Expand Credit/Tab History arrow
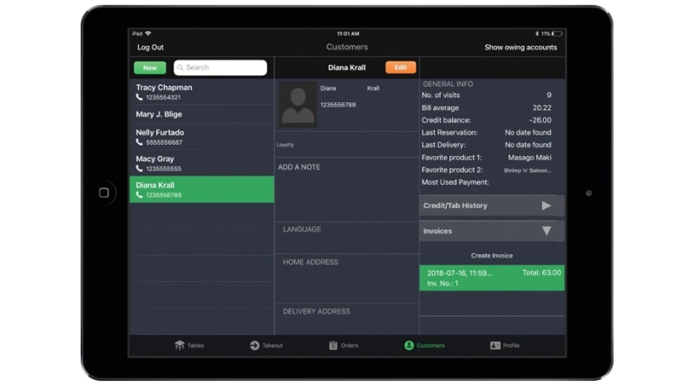The image size is (694, 386). [547, 206]
